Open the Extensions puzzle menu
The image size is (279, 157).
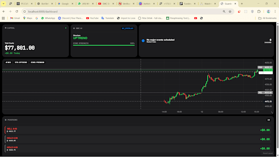(259, 11)
